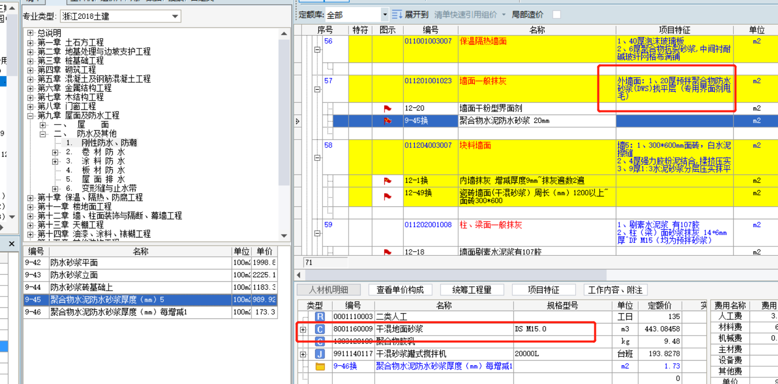Image resolution: width=778 pixels, height=384 pixels.
Task: Click the red flag icon in the 12-20 row
Action: tap(387, 108)
